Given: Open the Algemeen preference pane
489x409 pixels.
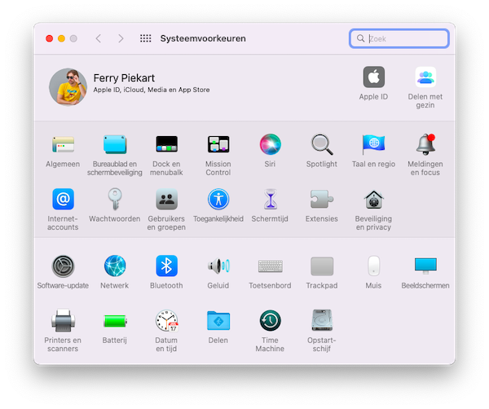Looking at the screenshot, I should pos(63,144).
